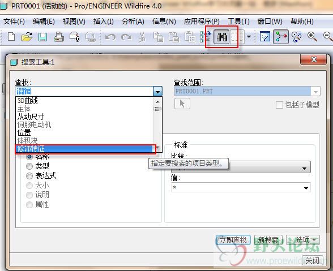Viewport: 333px width, 271px height.
Task: Click the Regenerate model icon
Action: (205, 37)
